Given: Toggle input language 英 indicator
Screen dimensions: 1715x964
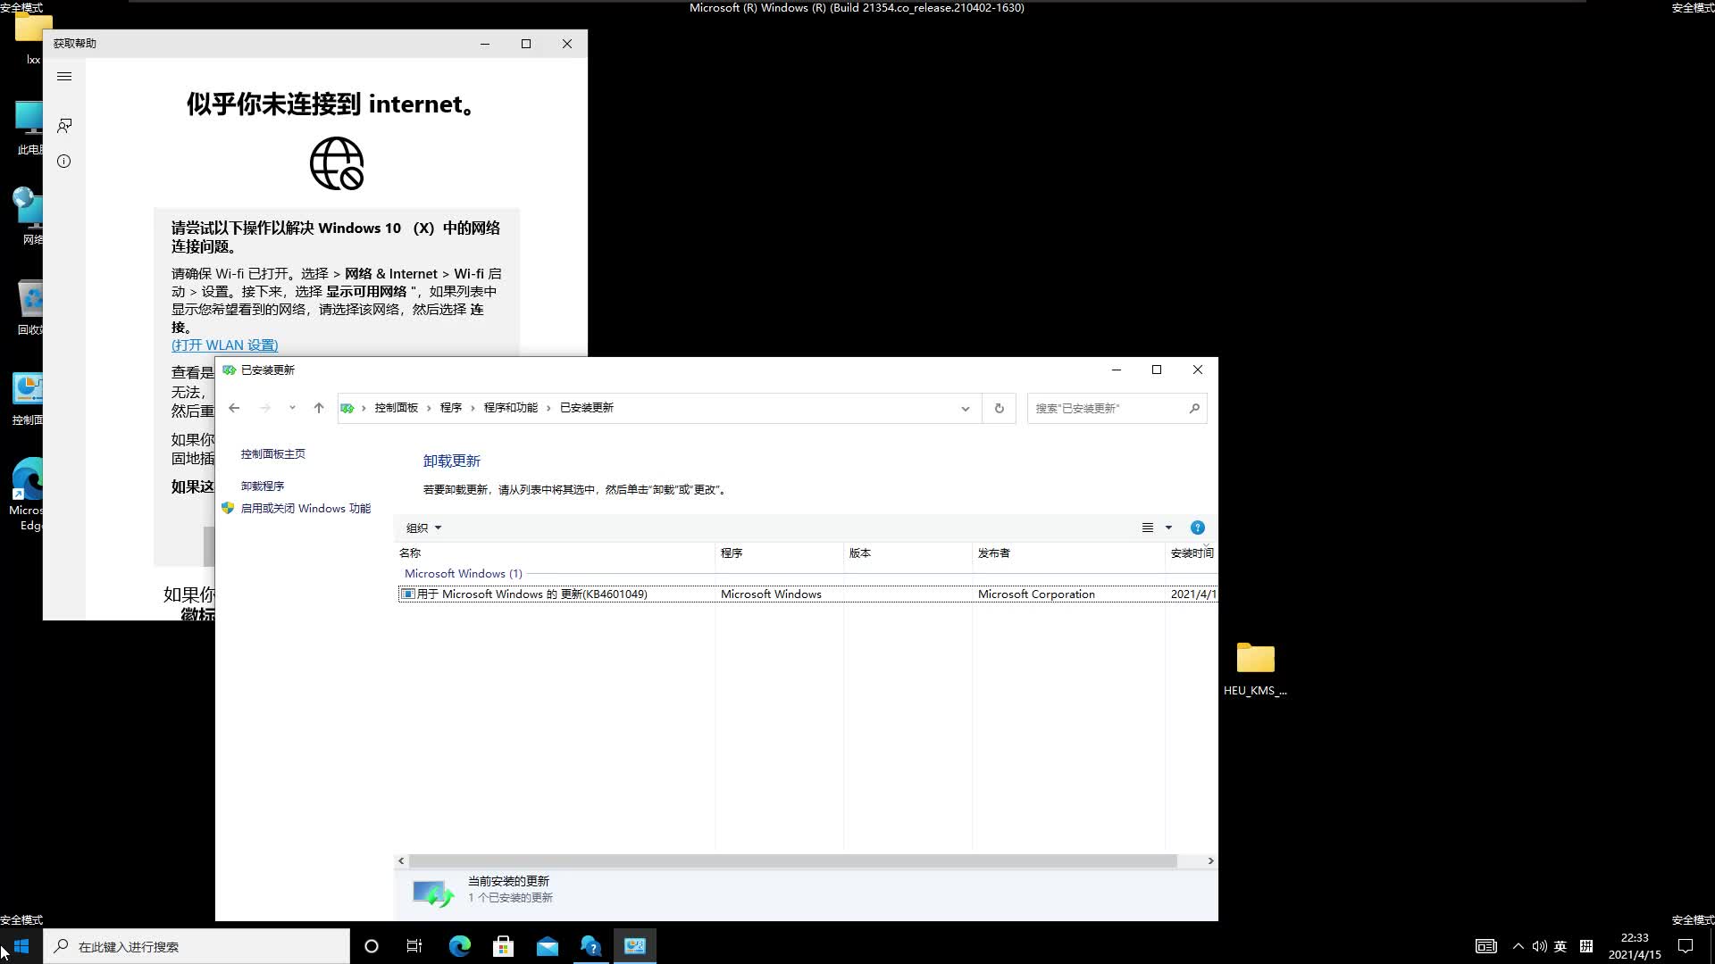Looking at the screenshot, I should coord(1560,946).
